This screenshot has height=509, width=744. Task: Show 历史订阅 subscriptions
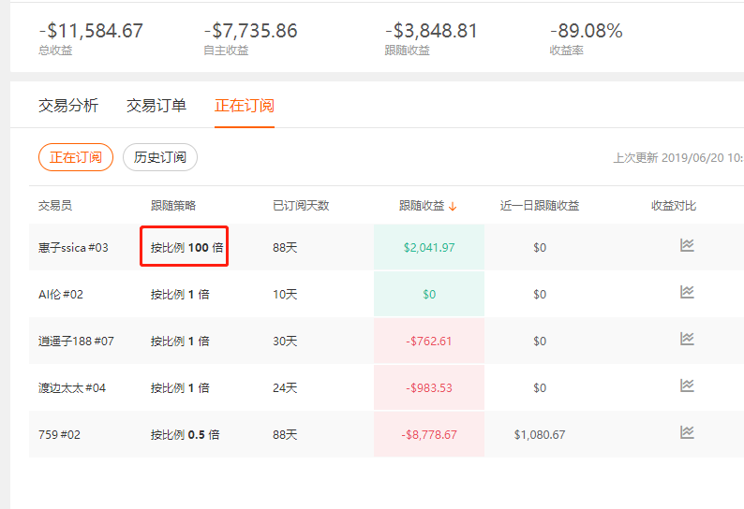click(160, 157)
